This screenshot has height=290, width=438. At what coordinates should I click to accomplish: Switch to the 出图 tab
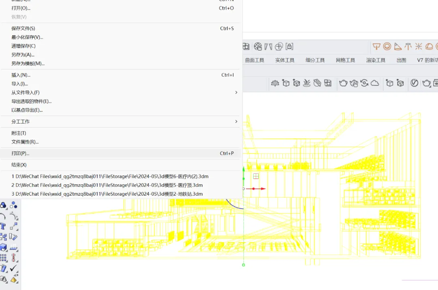click(x=401, y=60)
